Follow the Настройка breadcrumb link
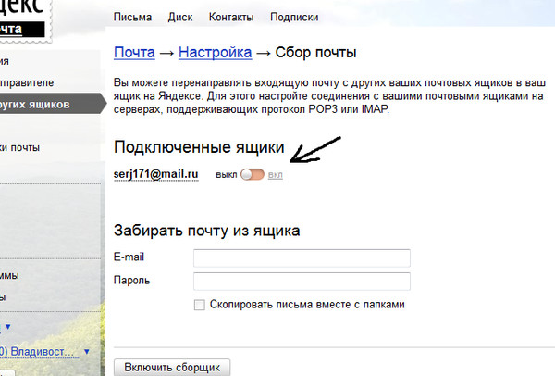 (x=215, y=53)
